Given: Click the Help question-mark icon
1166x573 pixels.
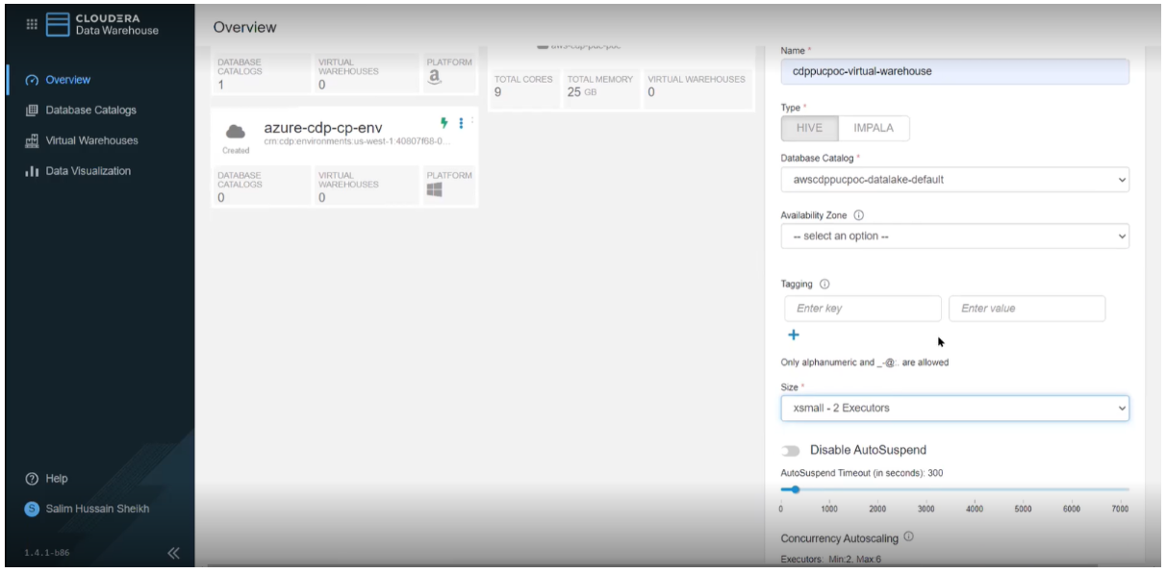Looking at the screenshot, I should [x=31, y=479].
